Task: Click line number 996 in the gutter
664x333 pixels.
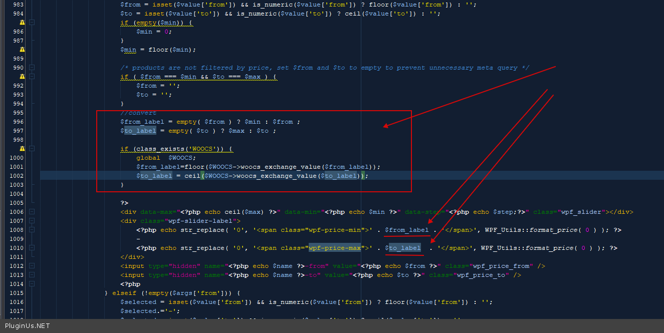Action: click(18, 122)
